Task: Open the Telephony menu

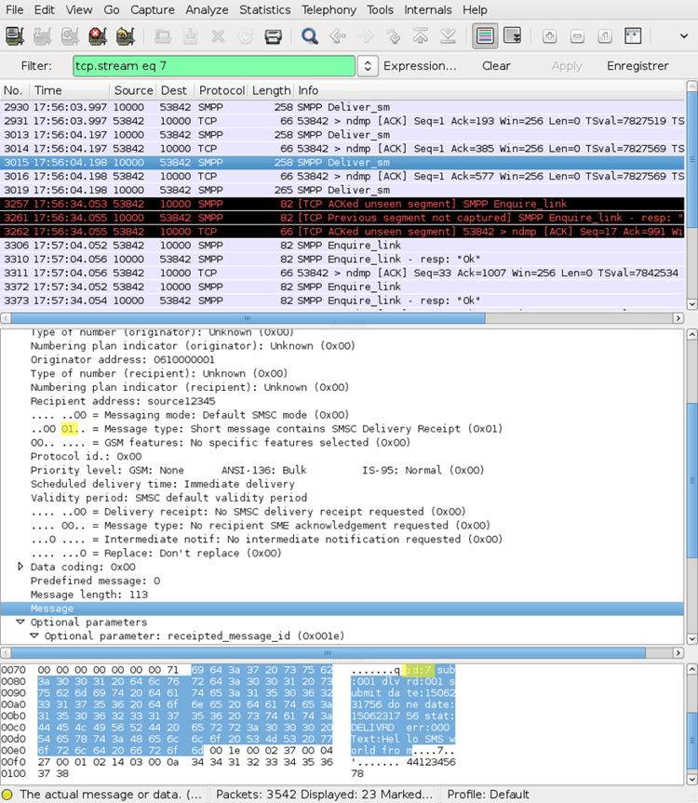Action: point(329,9)
